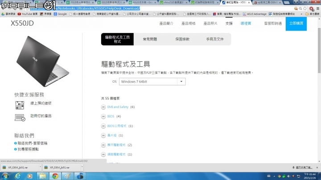
Task: Click the address bar URL field
Action: pos(160,8)
